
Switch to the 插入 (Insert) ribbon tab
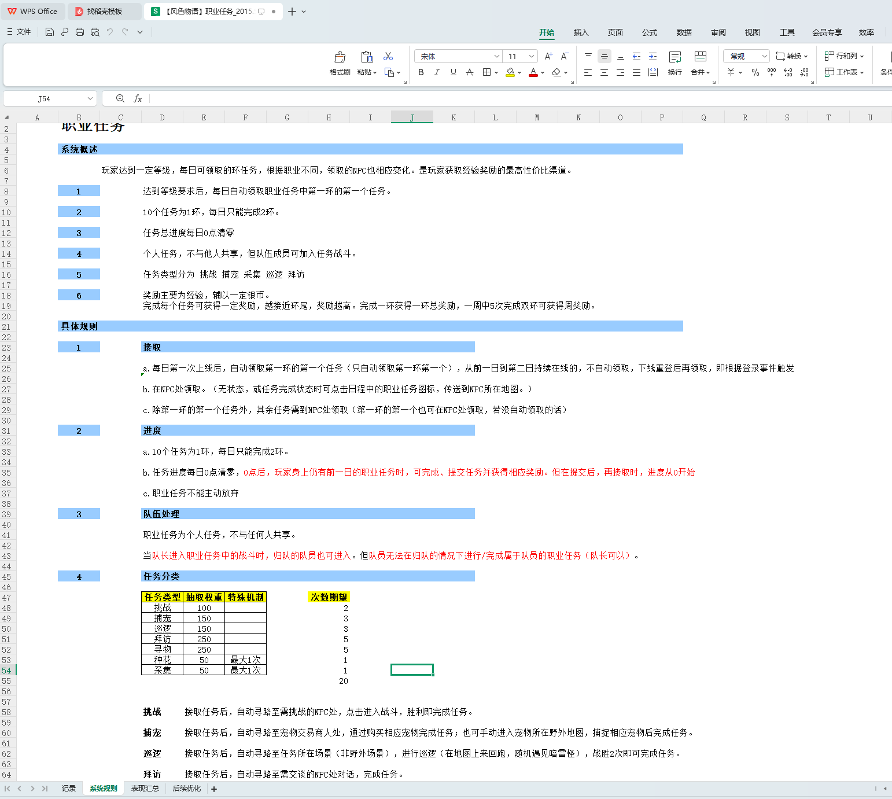[x=580, y=33]
